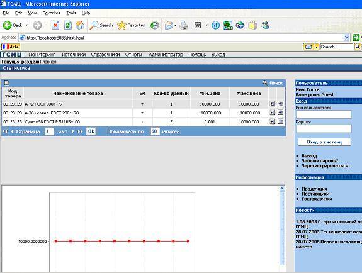Click the green Go button by address bar
Image resolution: width=362 pixels, height=273 pixels.
click(x=356, y=37)
